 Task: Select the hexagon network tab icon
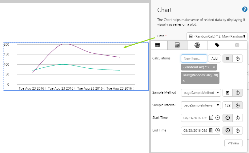click(x=197, y=45)
